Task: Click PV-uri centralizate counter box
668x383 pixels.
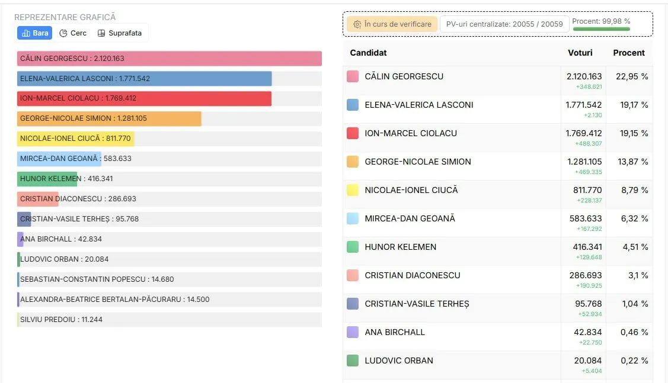Action: [x=504, y=24]
